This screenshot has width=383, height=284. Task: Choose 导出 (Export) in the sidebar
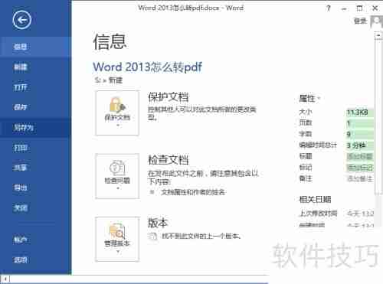35,188
